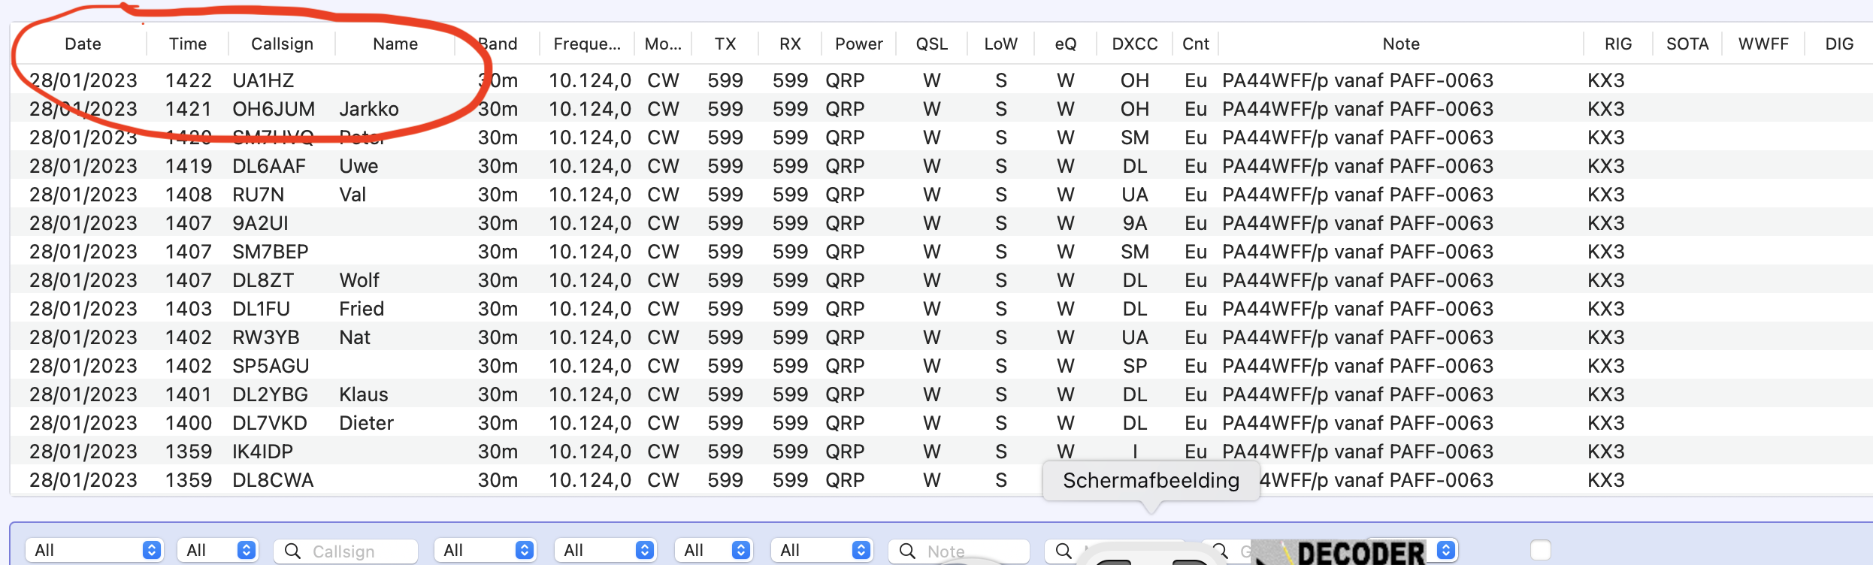Select the QSO entry with RU7N
The image size is (1873, 565).
pyautogui.click(x=259, y=195)
